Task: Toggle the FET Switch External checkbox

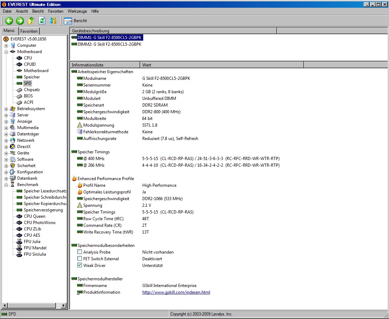Action: 80,259
